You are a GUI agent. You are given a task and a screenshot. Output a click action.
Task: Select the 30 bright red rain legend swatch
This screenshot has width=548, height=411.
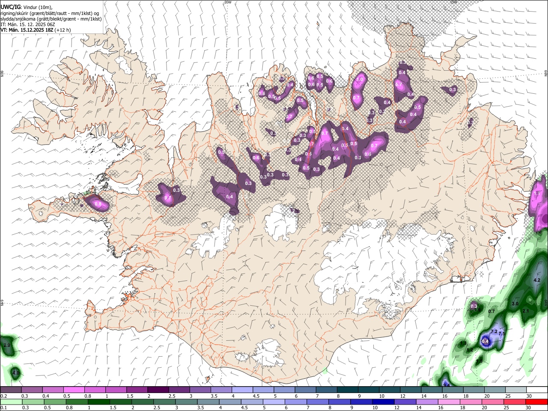[x=536, y=402]
